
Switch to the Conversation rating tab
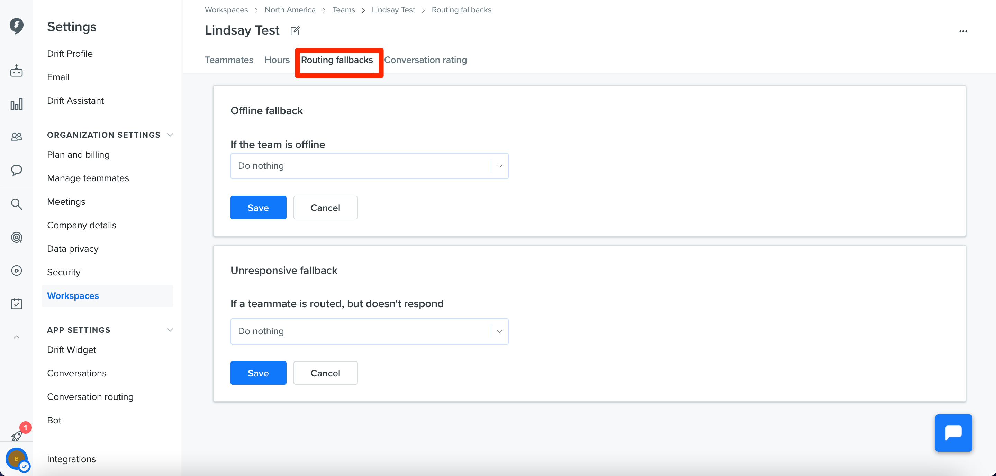click(425, 60)
